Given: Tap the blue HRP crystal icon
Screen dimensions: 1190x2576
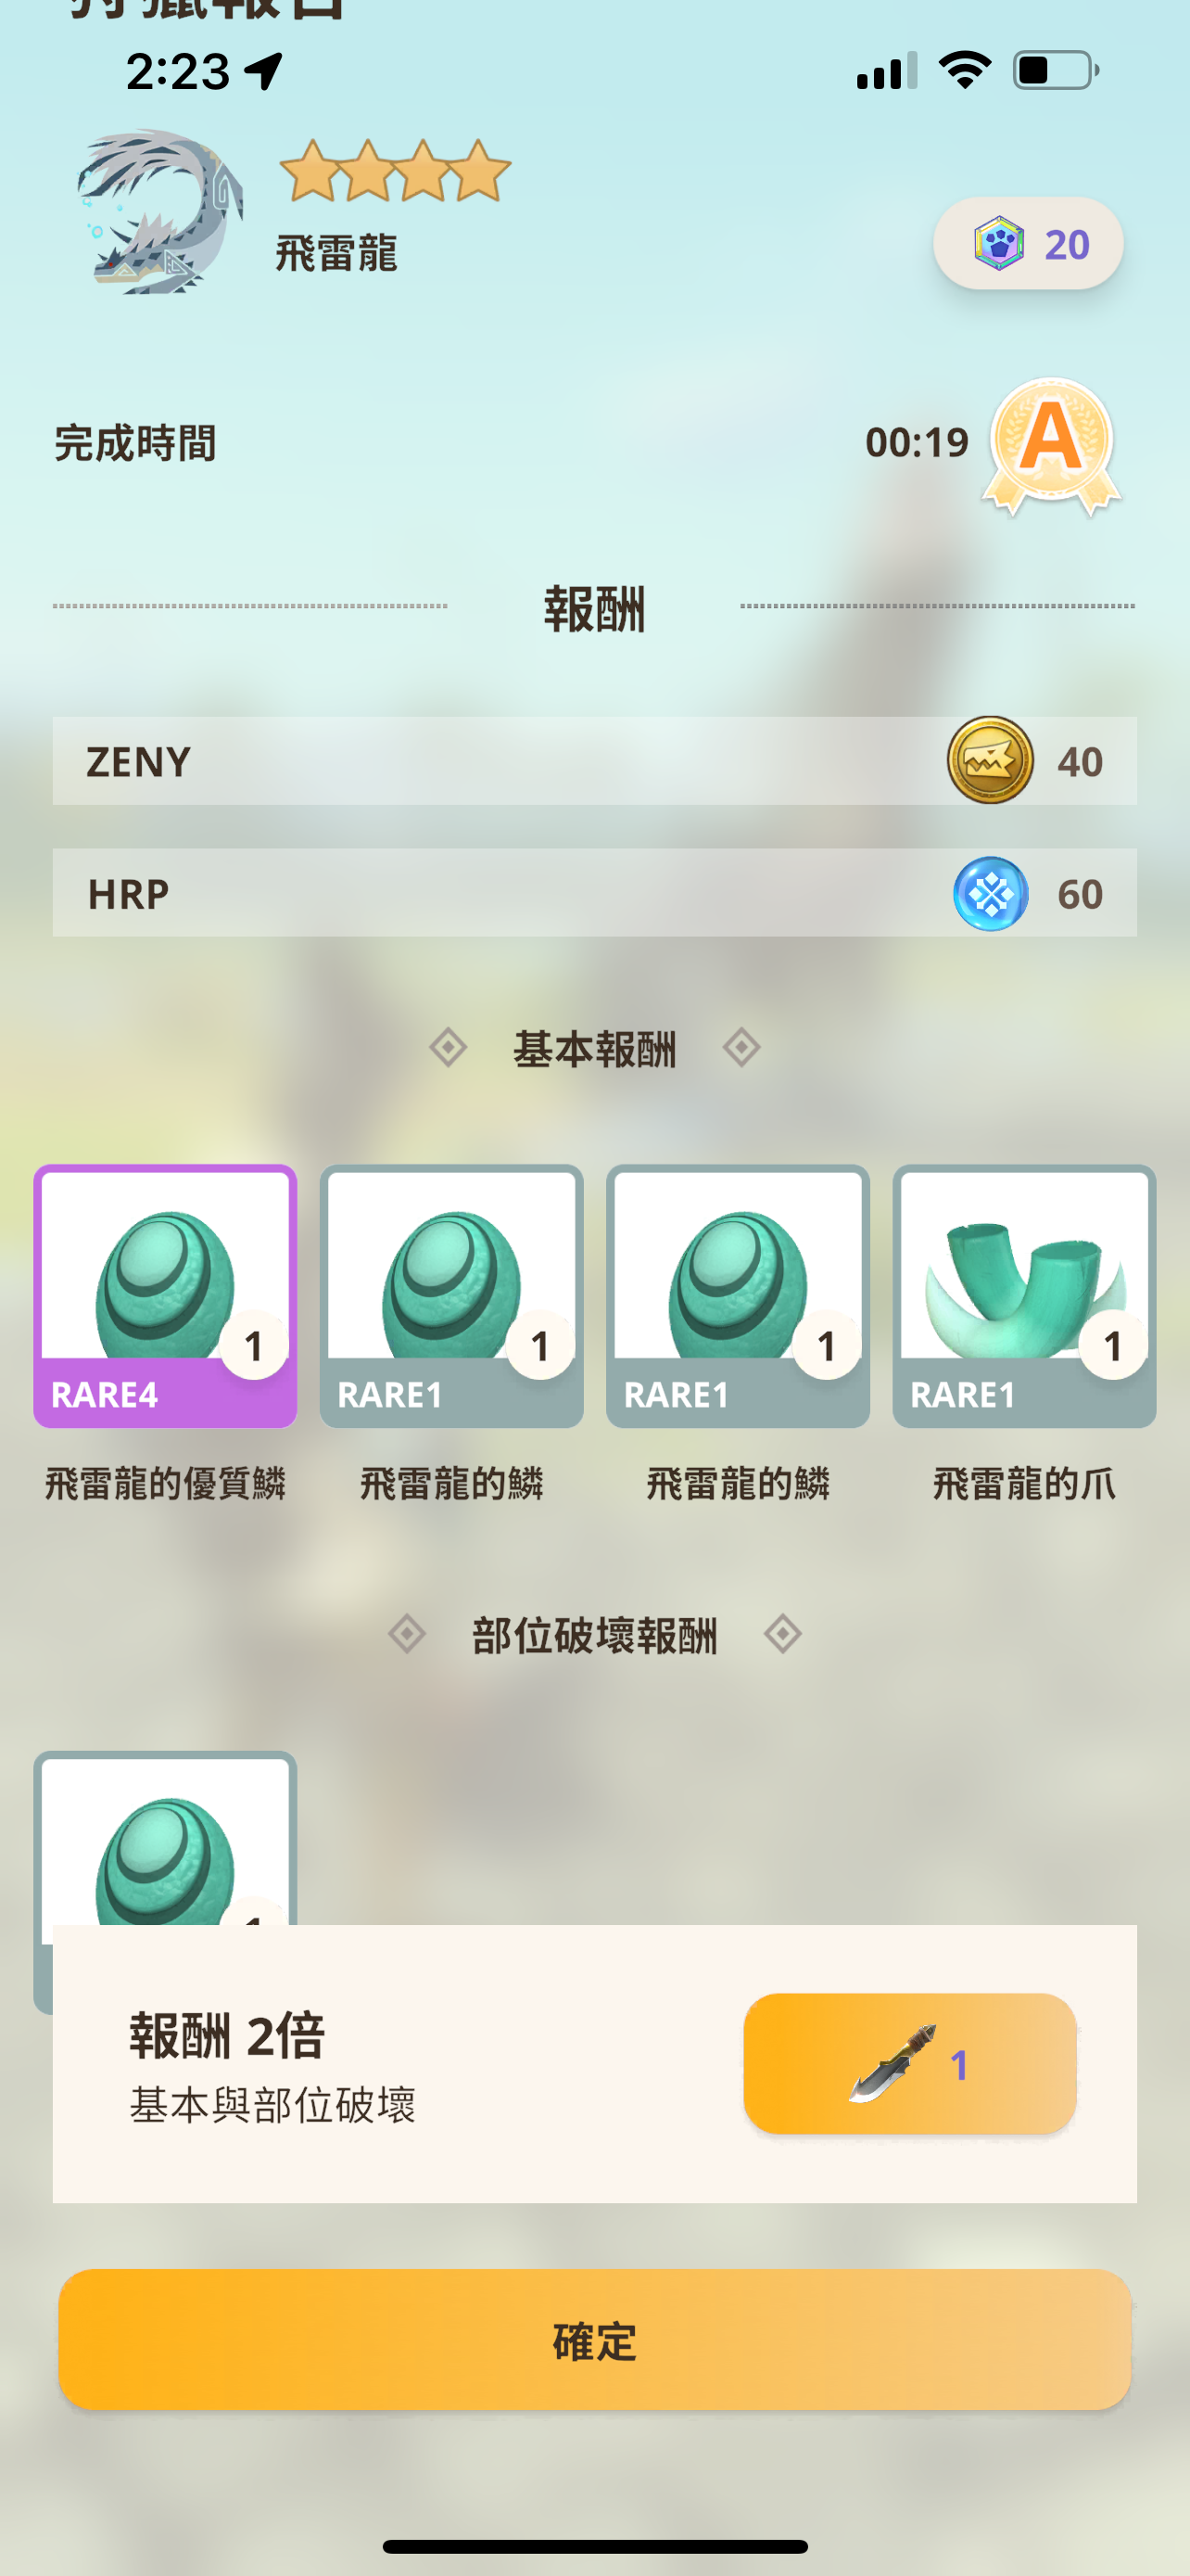Looking at the screenshot, I should point(989,893).
